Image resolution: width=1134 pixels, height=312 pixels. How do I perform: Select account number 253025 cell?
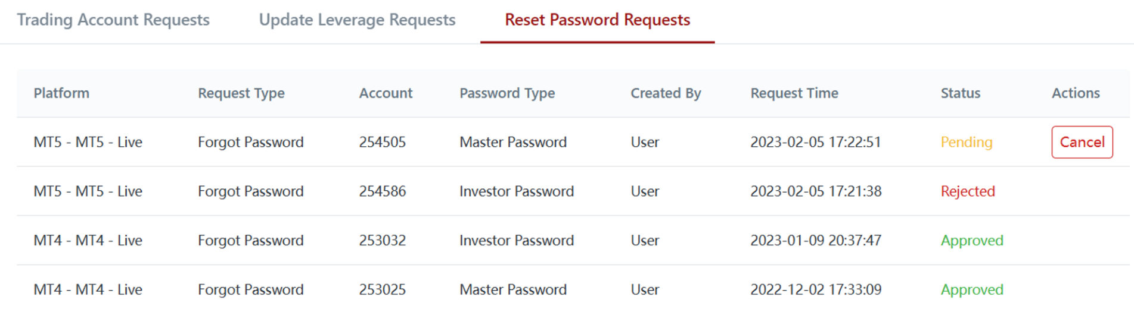[383, 290]
